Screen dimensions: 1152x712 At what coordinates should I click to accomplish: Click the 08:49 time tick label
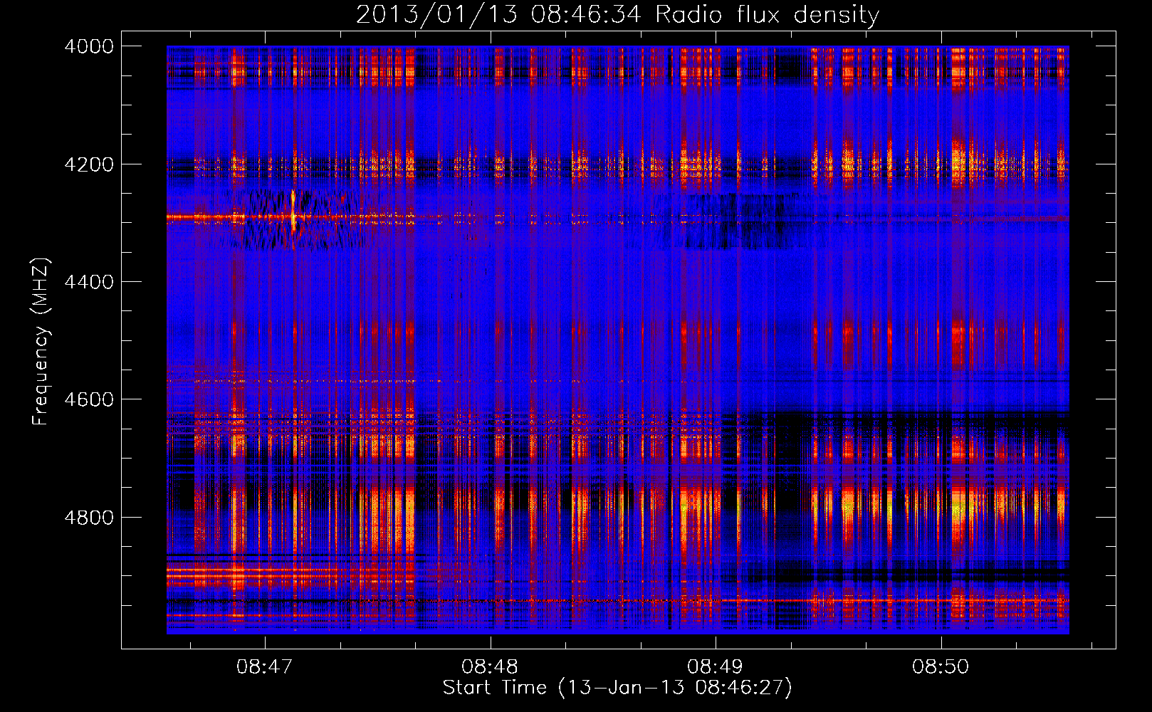click(x=715, y=667)
